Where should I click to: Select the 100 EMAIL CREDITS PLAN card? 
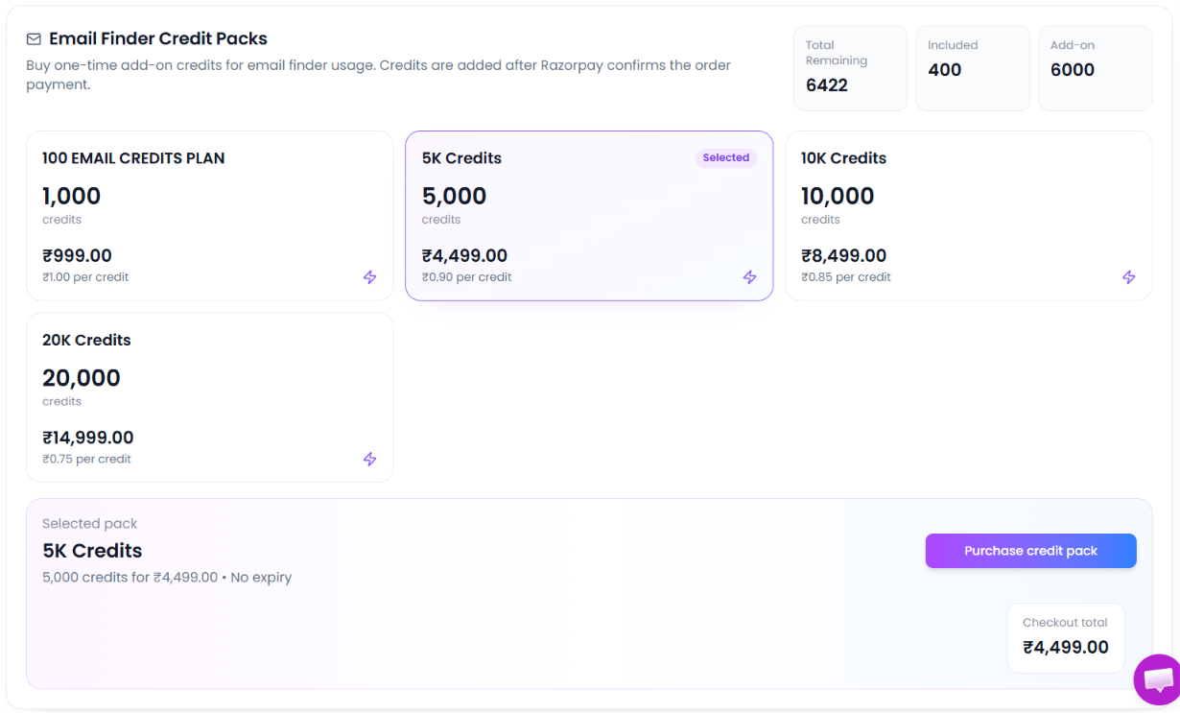[209, 216]
